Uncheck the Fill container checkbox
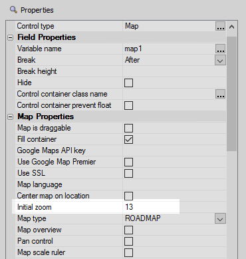This screenshot has width=246, height=259. [x=129, y=139]
